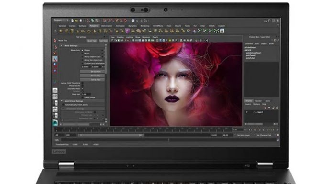
Task: Select Along rotation axis radio option
Action: click(x=83, y=57)
